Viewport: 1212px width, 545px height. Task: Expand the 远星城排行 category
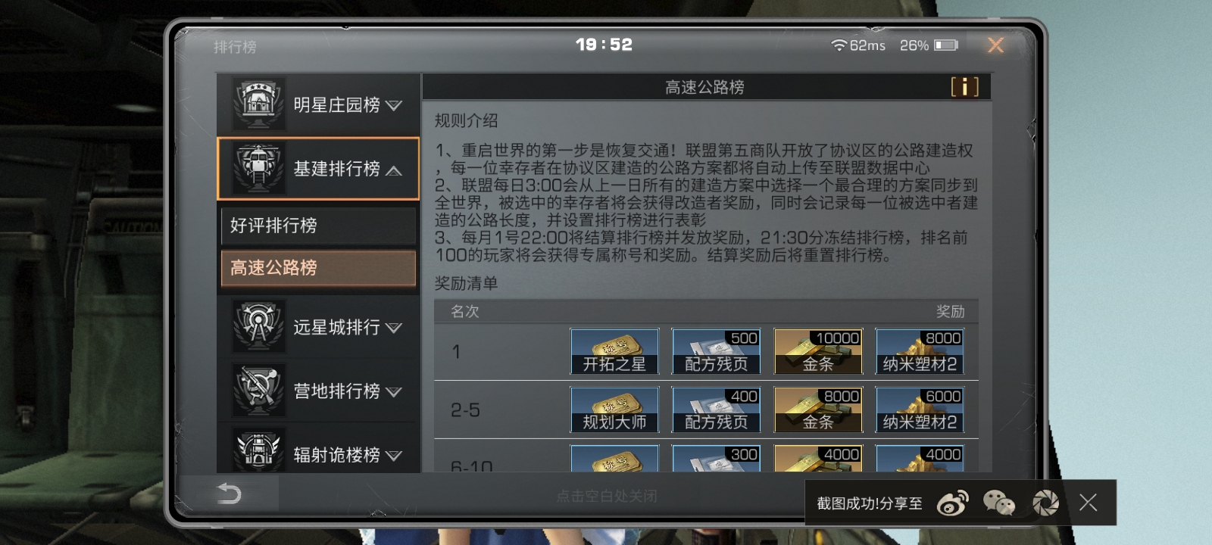(x=318, y=327)
